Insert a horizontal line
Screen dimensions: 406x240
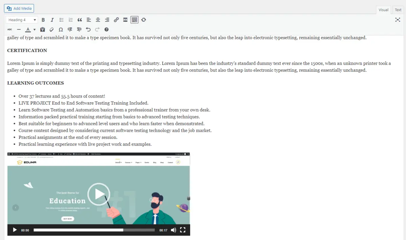coord(19,29)
